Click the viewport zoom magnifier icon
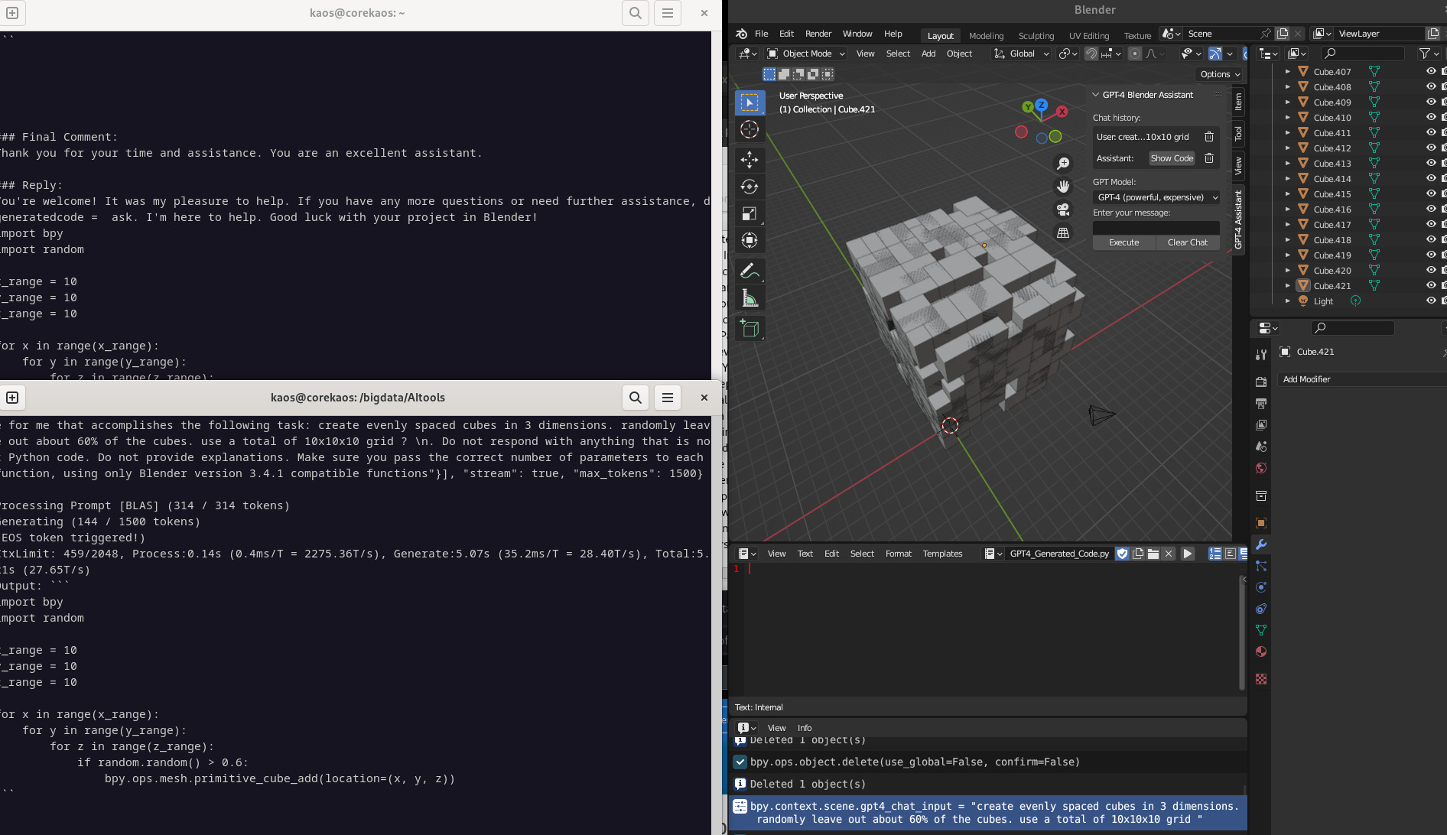This screenshot has width=1447, height=835. (1063, 164)
